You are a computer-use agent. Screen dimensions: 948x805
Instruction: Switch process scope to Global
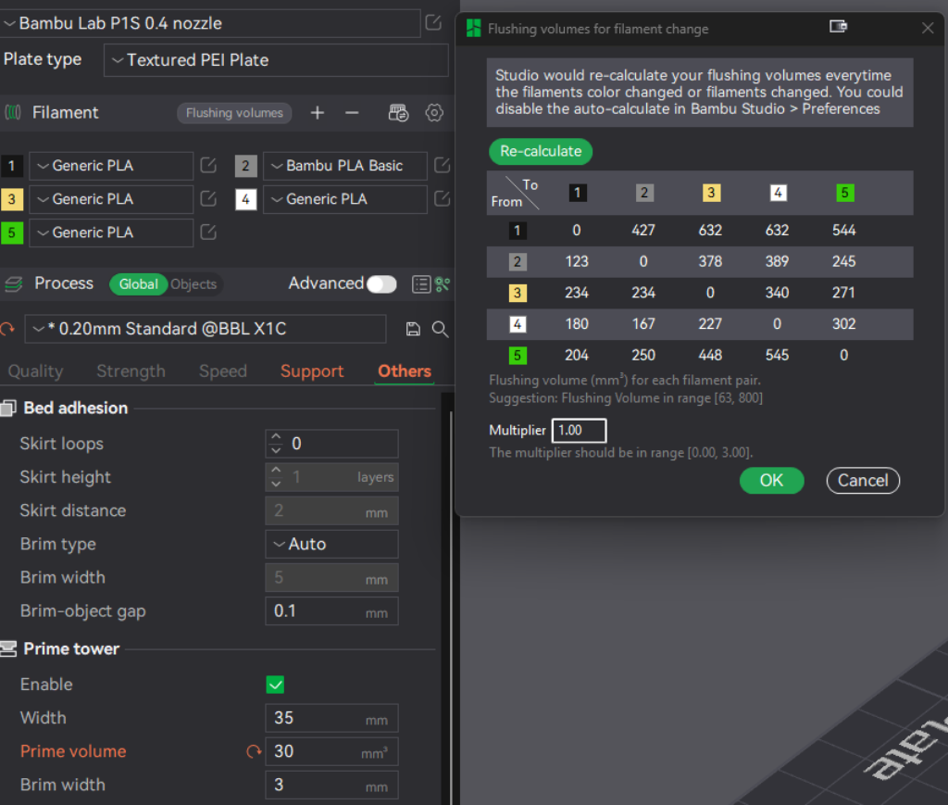(x=139, y=284)
